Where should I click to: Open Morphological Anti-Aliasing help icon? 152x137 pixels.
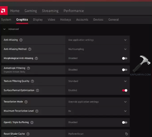[36, 58]
